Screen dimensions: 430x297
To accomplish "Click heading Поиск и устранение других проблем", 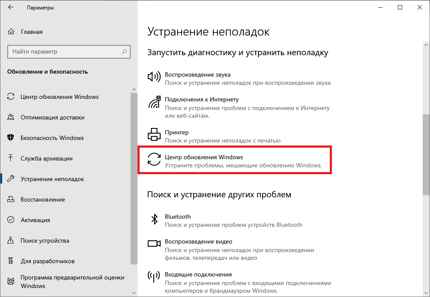I will click(219, 194).
